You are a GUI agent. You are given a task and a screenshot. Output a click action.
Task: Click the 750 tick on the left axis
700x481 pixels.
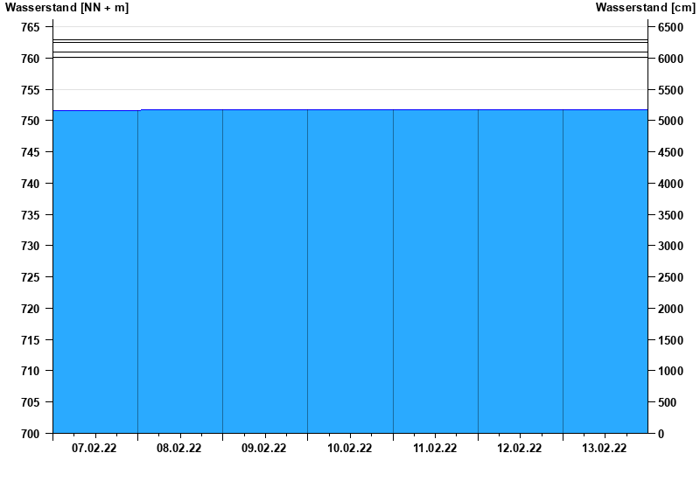tap(30, 121)
